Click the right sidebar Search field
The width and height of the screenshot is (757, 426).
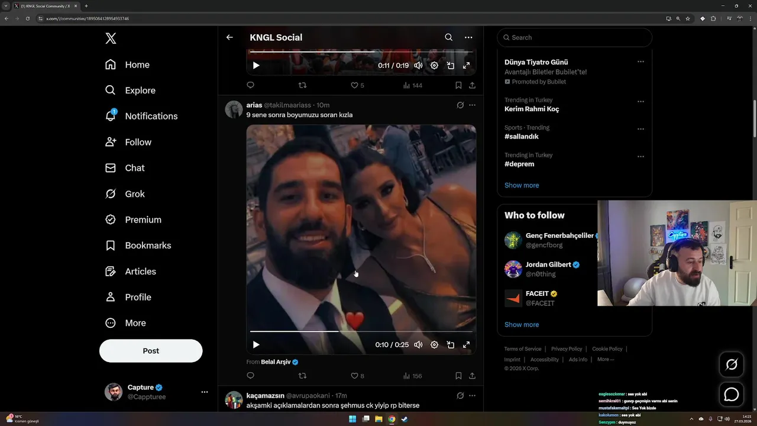[574, 37]
